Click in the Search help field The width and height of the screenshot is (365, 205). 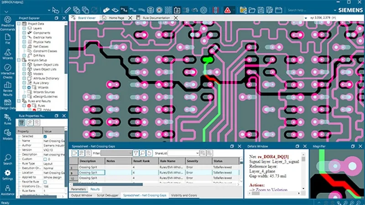tap(297, 10)
